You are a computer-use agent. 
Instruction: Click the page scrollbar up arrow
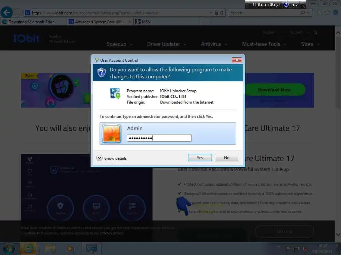[338, 33]
